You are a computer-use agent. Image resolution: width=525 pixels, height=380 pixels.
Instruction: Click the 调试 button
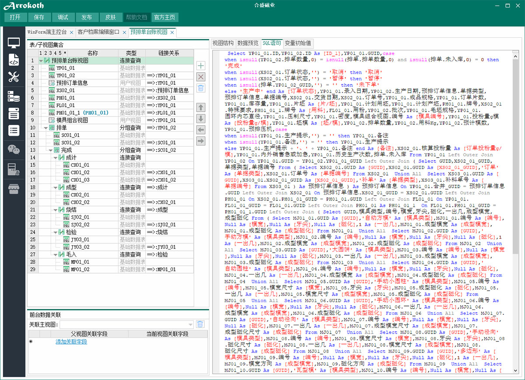63,17
